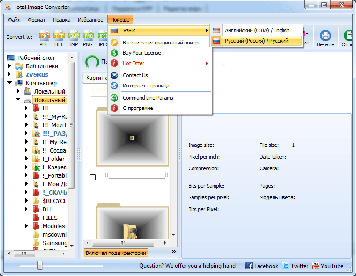Screen dimensions: 356x276
Task: Click the Интернет страница menu item
Action: coord(146,86)
